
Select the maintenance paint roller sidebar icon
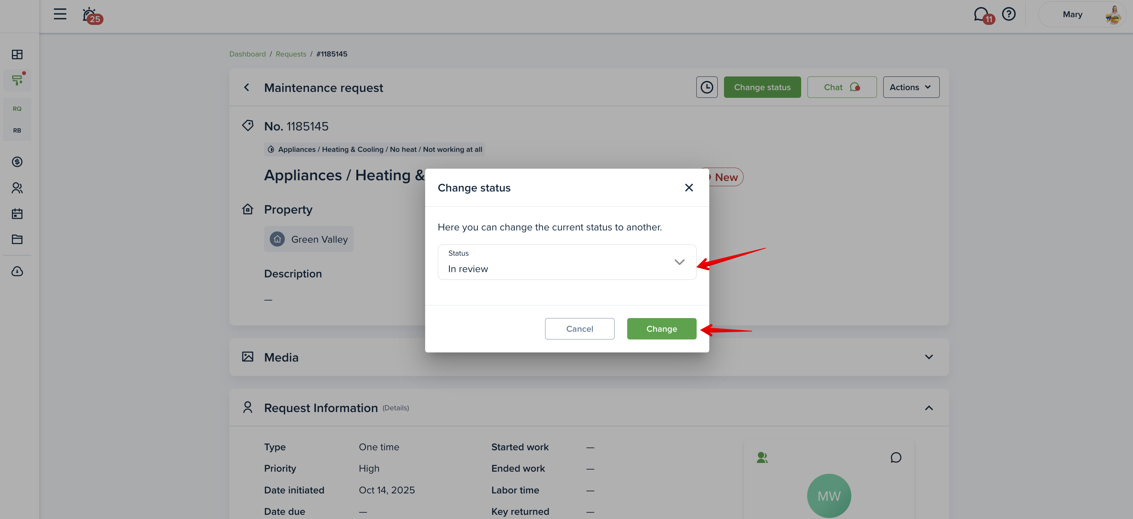pyautogui.click(x=17, y=80)
